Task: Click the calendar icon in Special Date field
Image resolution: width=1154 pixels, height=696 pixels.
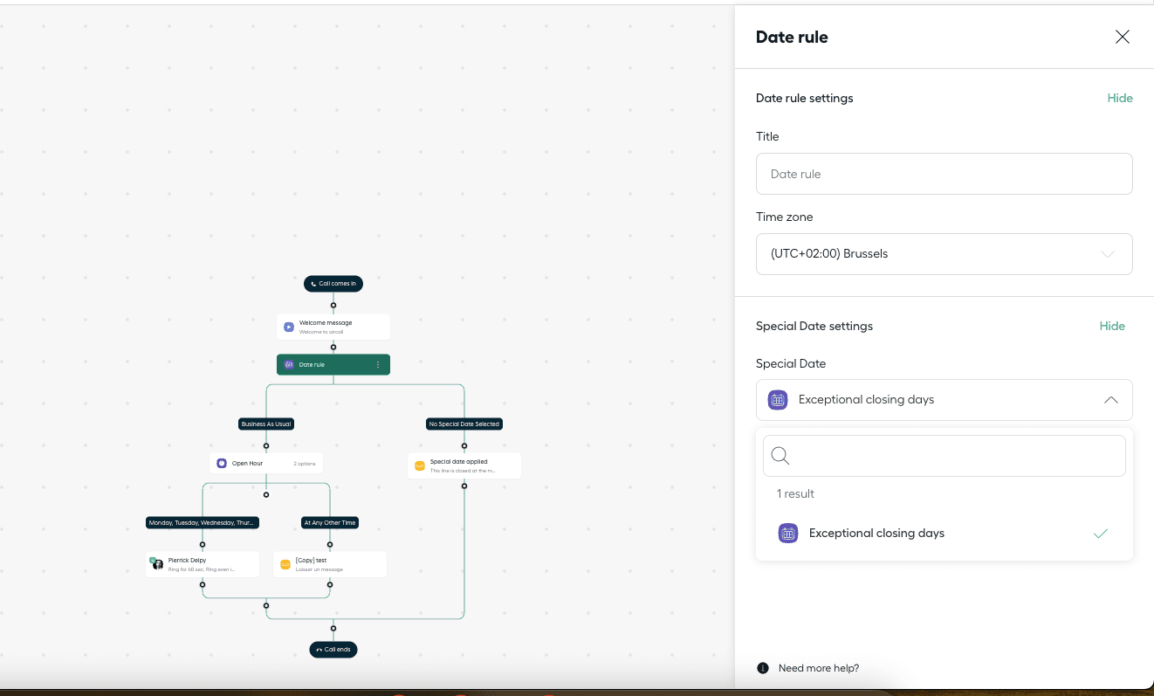Action: click(778, 400)
